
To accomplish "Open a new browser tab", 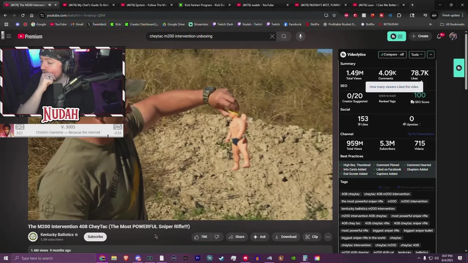I will pos(412,5).
